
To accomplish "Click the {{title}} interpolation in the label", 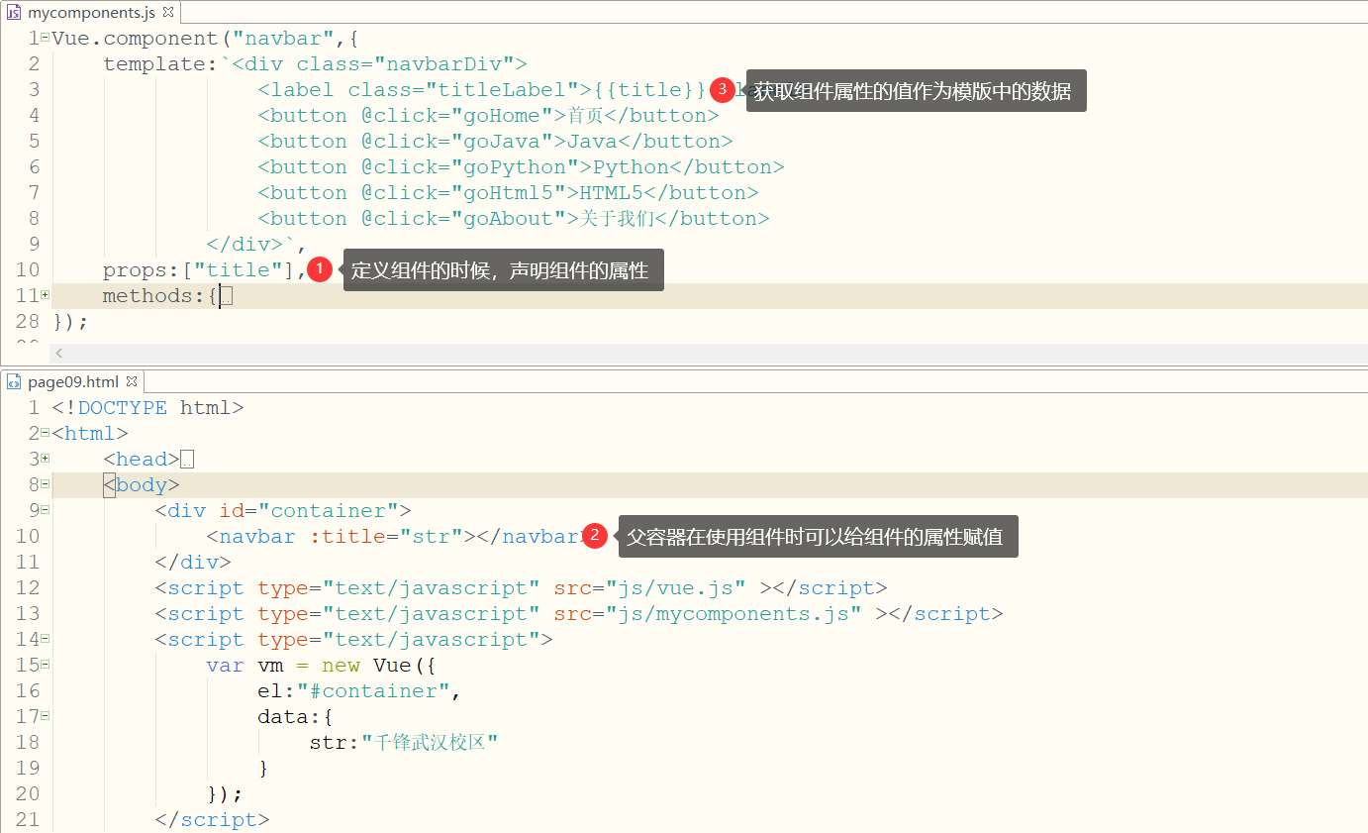I will tap(650, 90).
